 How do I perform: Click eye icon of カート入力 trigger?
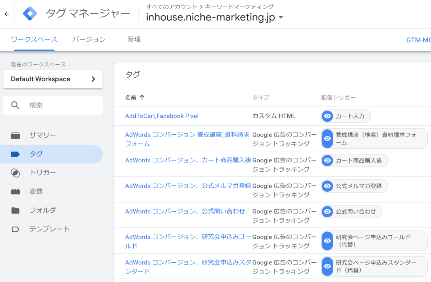(x=327, y=116)
